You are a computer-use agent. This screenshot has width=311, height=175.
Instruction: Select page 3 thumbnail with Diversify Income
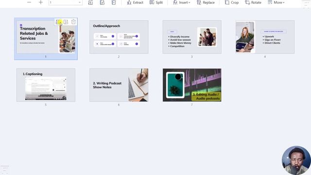pos(192,37)
